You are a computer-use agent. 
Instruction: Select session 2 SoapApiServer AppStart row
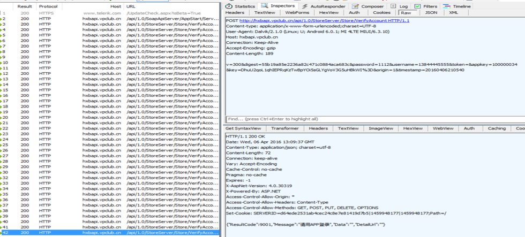coord(110,19)
